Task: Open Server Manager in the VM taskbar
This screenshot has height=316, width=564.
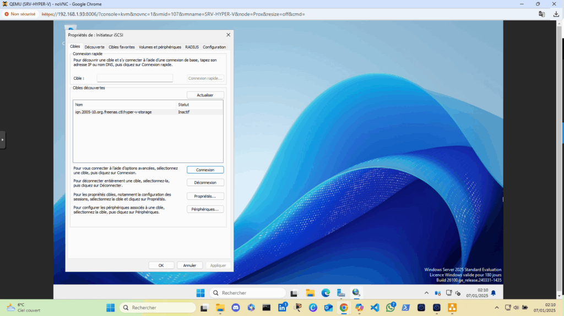Action: [341, 293]
